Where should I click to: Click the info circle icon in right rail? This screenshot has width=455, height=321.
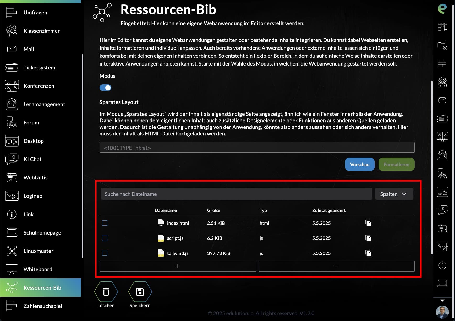442,265
